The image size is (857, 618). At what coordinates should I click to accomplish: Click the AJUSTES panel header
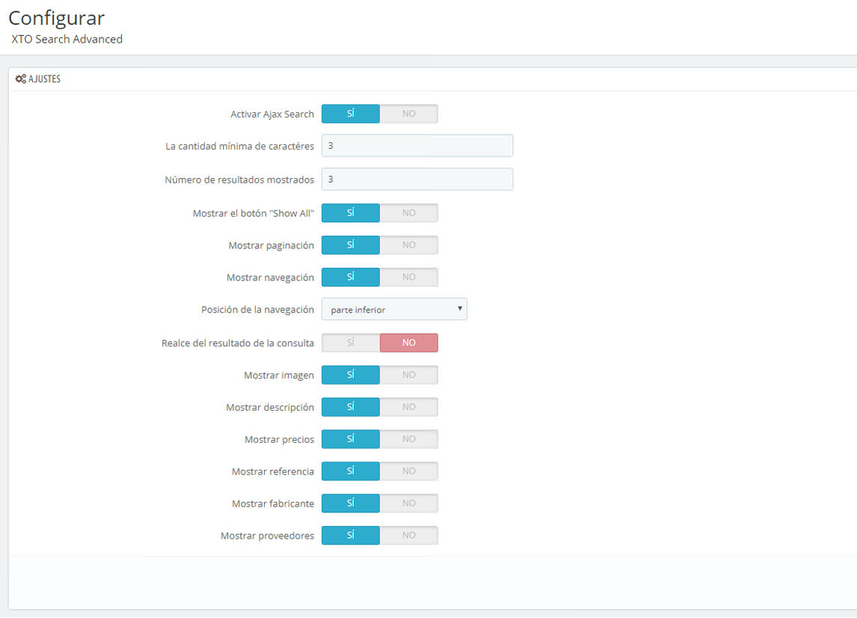(x=43, y=79)
